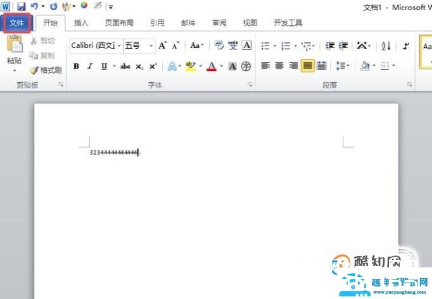Toggle italic formatting I

coord(90,66)
